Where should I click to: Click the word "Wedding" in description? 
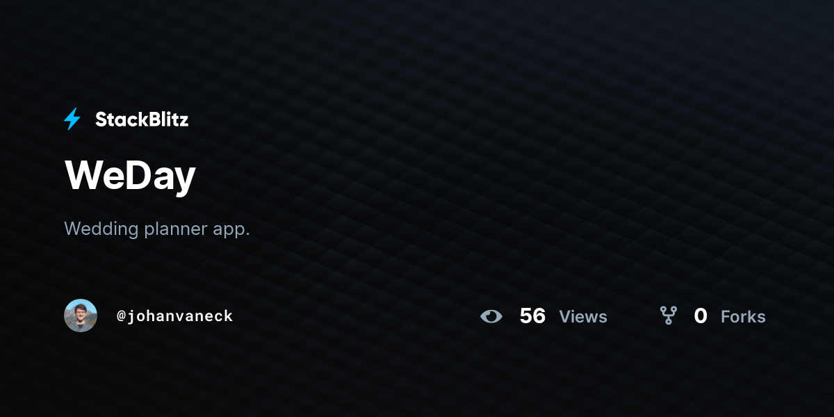[101, 229]
